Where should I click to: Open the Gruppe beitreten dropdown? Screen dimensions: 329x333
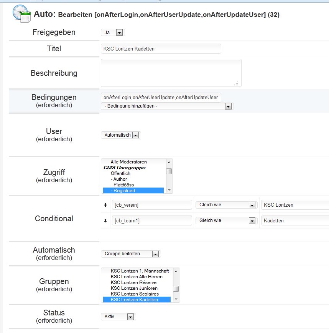click(131, 254)
